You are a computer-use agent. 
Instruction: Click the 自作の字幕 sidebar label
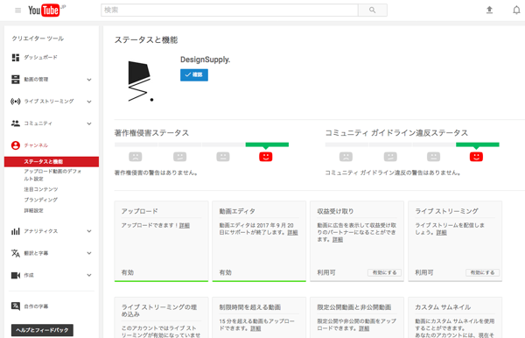[36, 306]
